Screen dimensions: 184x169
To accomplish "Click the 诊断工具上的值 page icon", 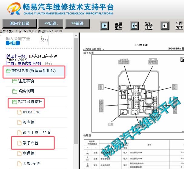I will (19, 133).
